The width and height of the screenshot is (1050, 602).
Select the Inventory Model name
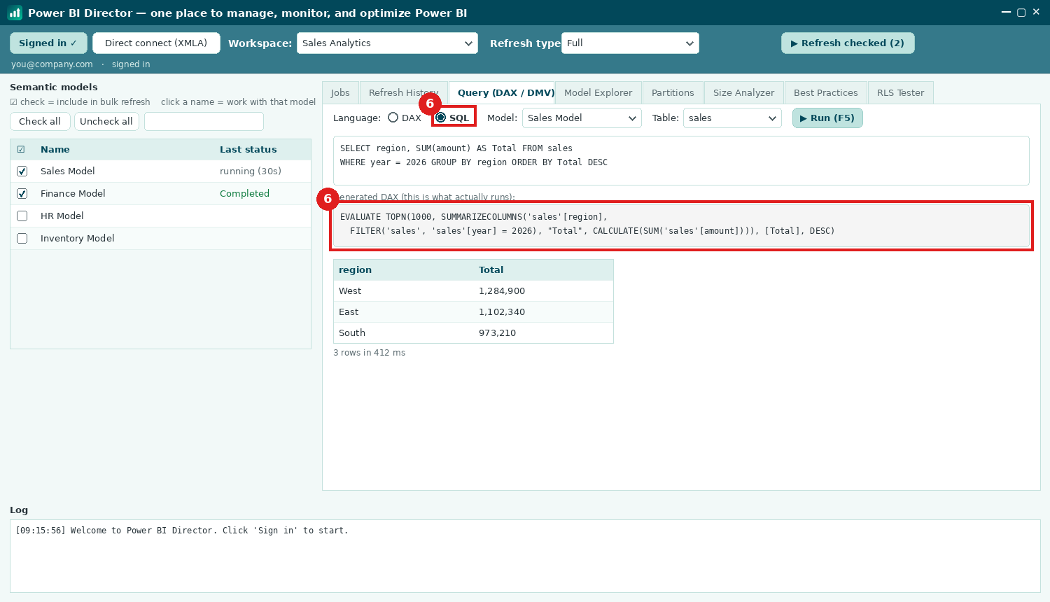[77, 238]
